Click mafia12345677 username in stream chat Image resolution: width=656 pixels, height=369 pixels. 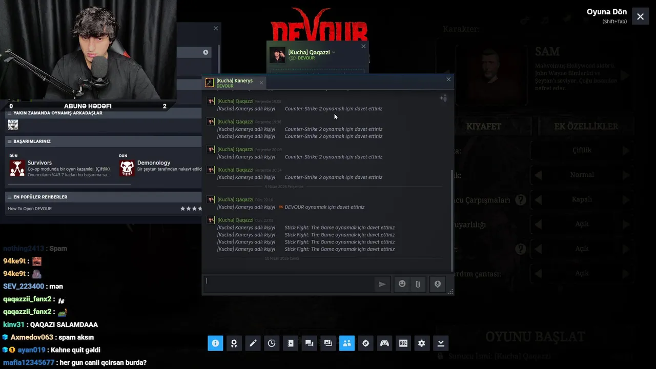click(x=29, y=362)
